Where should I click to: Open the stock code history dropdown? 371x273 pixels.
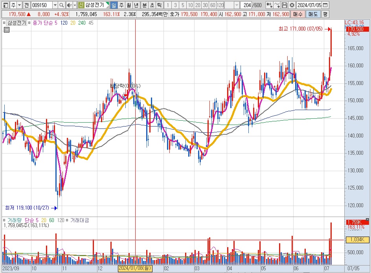tap(55, 5)
